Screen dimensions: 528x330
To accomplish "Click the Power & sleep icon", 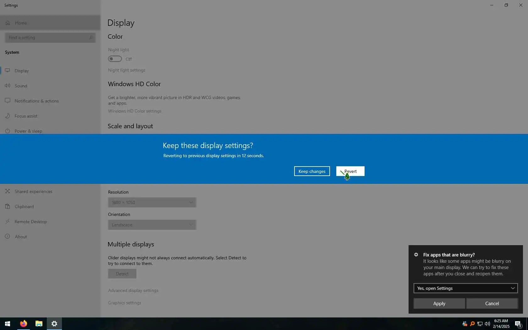I will click(x=8, y=131).
